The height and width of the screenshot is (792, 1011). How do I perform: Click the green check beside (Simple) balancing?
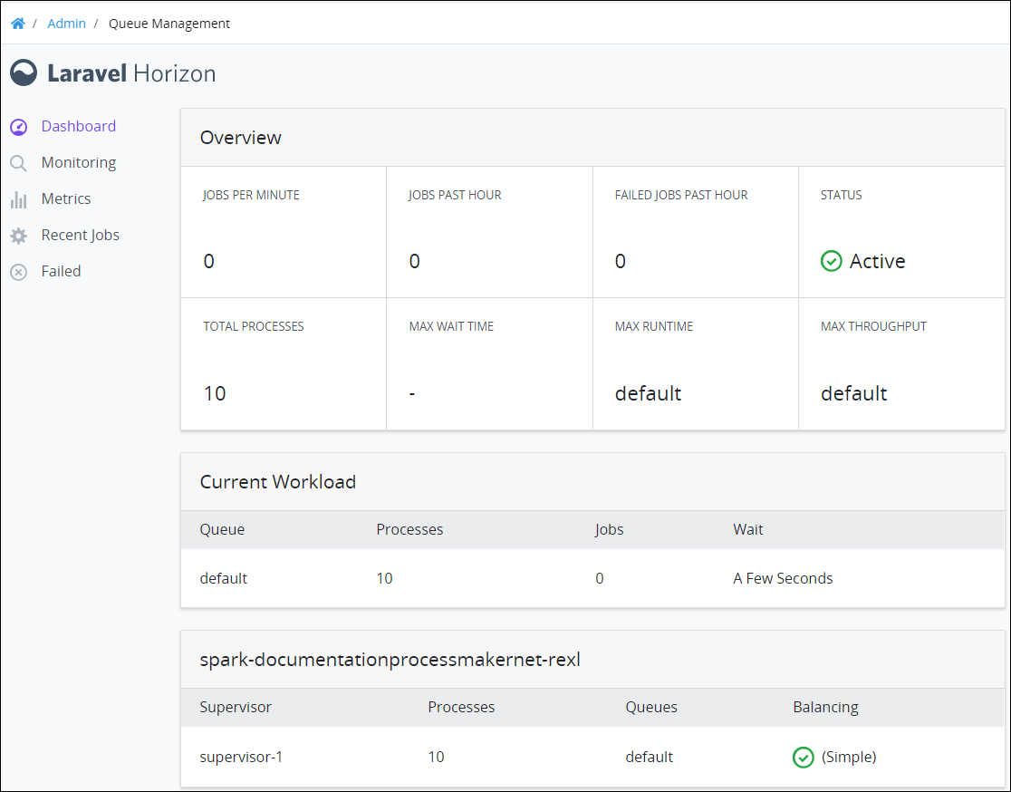[x=804, y=757]
